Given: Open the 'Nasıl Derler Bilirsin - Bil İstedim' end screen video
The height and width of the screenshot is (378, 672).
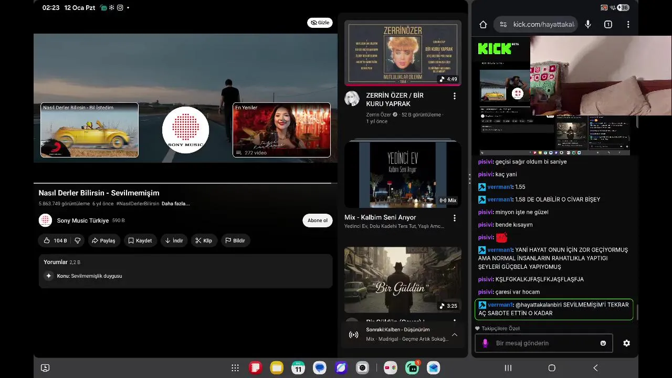Looking at the screenshot, I should click(89, 130).
